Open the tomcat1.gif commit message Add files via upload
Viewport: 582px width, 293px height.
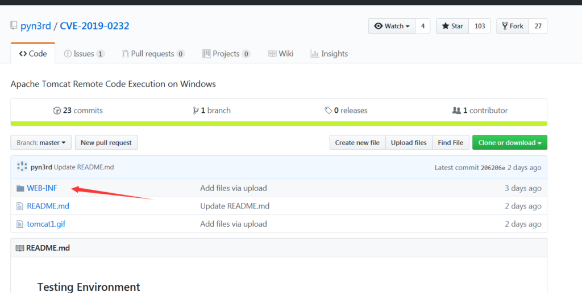click(234, 224)
